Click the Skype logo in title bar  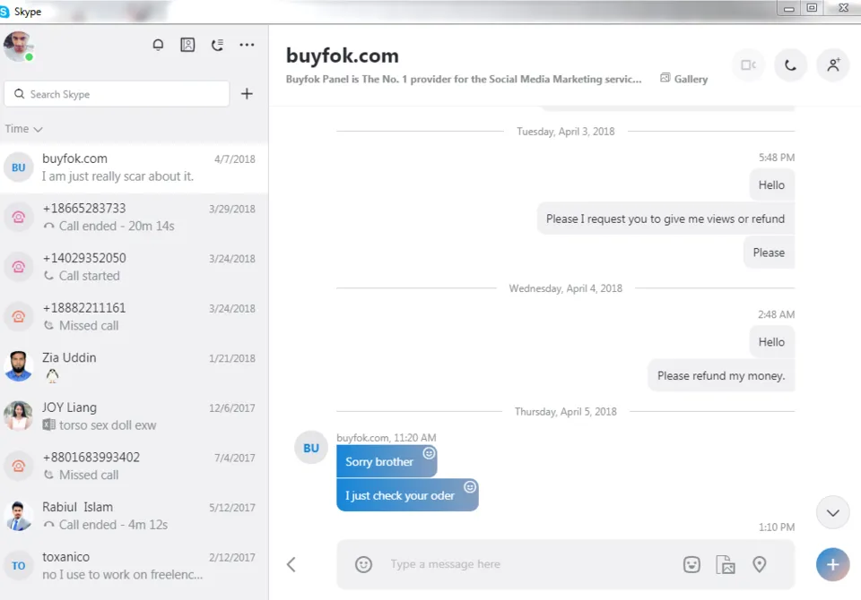pyautogui.click(x=4, y=12)
